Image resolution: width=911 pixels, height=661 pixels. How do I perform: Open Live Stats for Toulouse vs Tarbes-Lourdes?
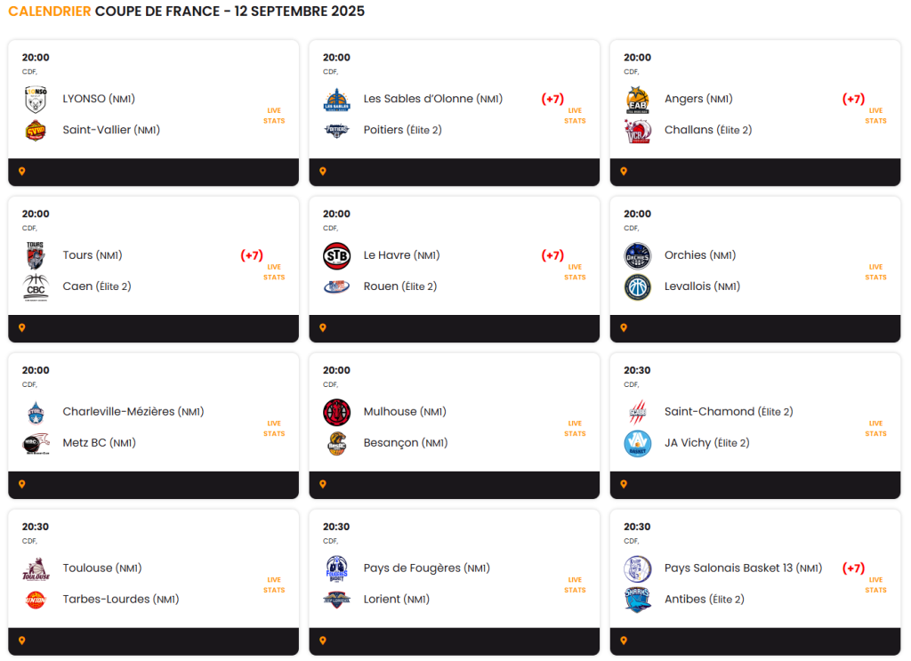click(x=274, y=584)
